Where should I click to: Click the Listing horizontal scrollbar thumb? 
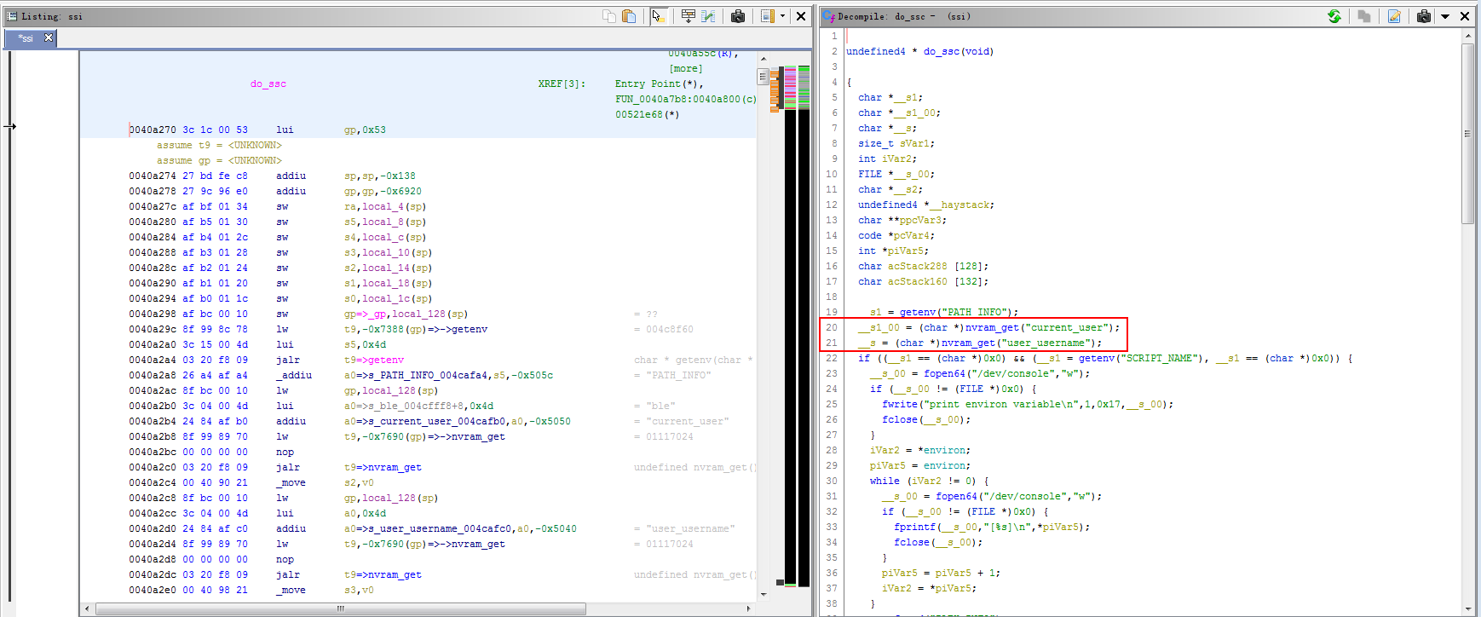pos(341,608)
